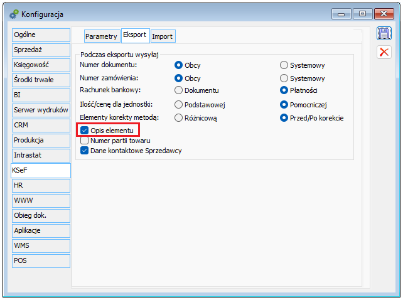Open the Sprzedaż configuration section
The height and width of the screenshot is (300, 403).
tap(40, 49)
